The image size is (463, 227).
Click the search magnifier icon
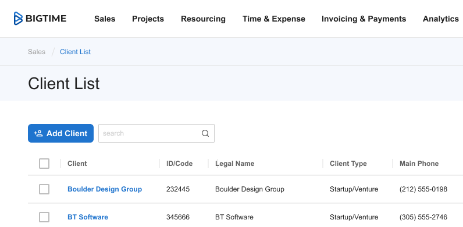point(205,133)
